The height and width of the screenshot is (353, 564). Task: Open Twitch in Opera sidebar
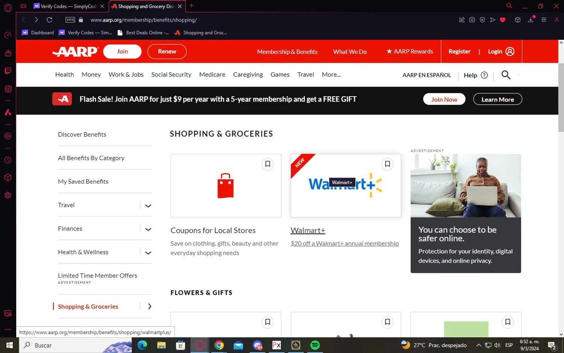tap(8, 71)
